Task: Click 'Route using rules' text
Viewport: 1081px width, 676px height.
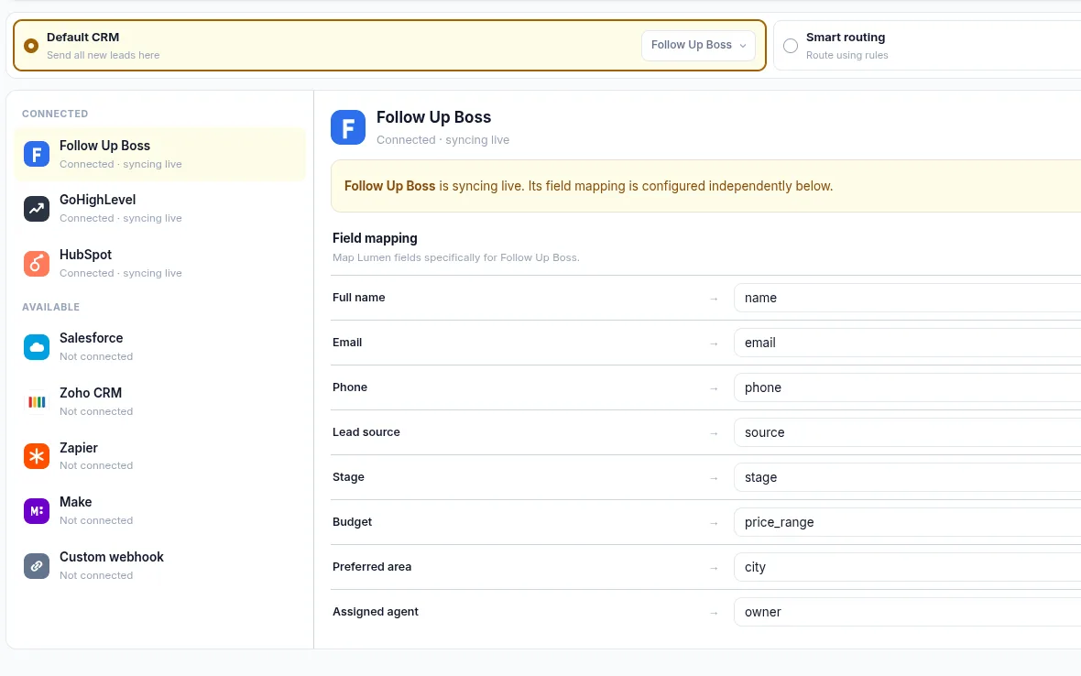Action: point(846,55)
